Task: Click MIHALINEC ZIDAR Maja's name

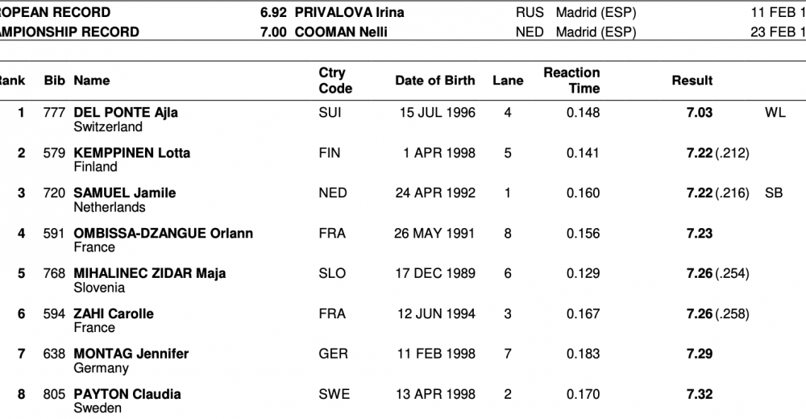Action: tap(149, 274)
